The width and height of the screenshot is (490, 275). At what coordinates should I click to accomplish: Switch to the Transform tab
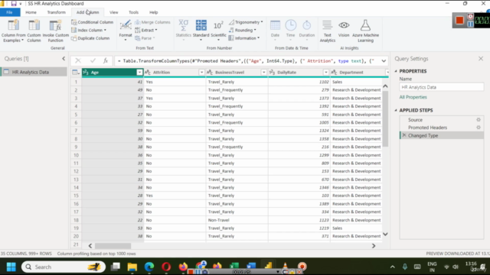pos(56,12)
